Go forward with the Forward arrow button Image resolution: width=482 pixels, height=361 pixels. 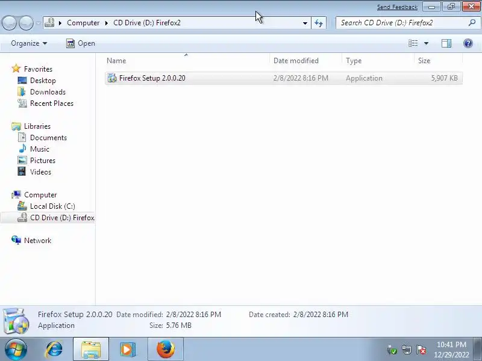tap(26, 23)
